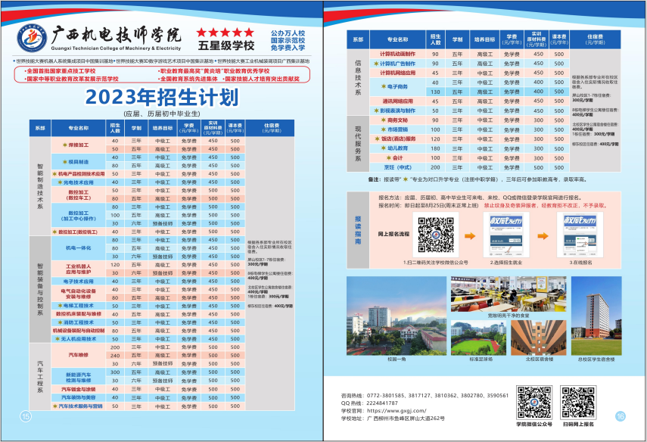
Task: Click the 计算机动画制作 major name
Action: (398, 54)
